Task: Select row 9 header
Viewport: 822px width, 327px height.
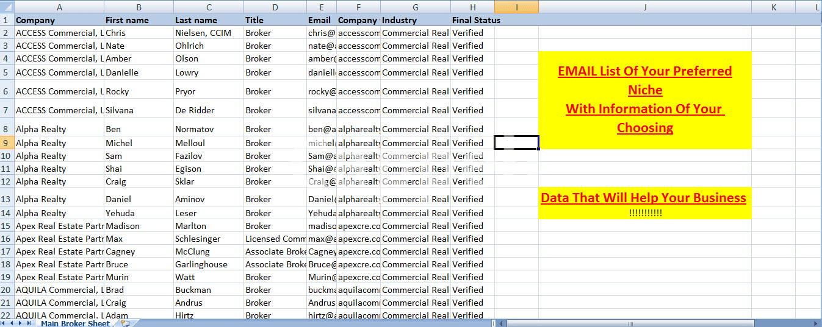Action: 7,143
